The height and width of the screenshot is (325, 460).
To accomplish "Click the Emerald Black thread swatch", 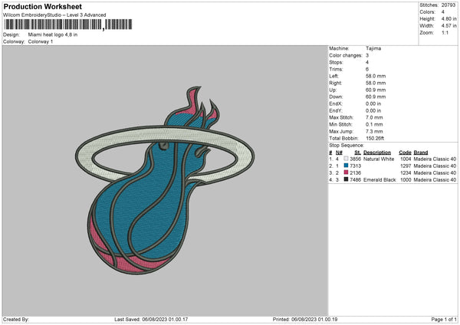I will (x=347, y=179).
